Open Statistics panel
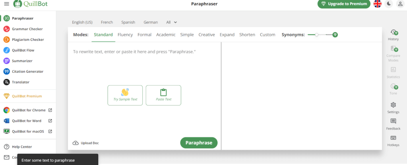 coord(393,72)
